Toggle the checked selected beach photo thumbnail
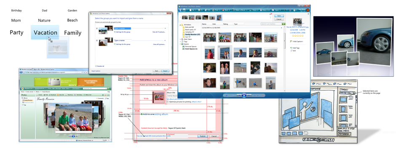Screen dimensions: 396x151 pyautogui.click(x=225, y=52)
